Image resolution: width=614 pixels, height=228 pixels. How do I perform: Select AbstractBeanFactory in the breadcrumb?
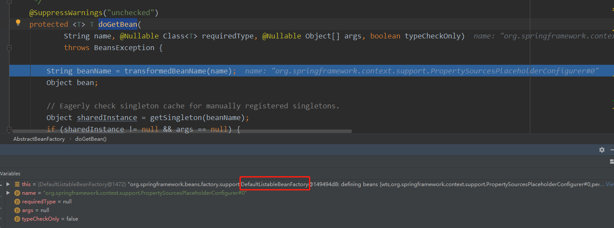(39, 139)
